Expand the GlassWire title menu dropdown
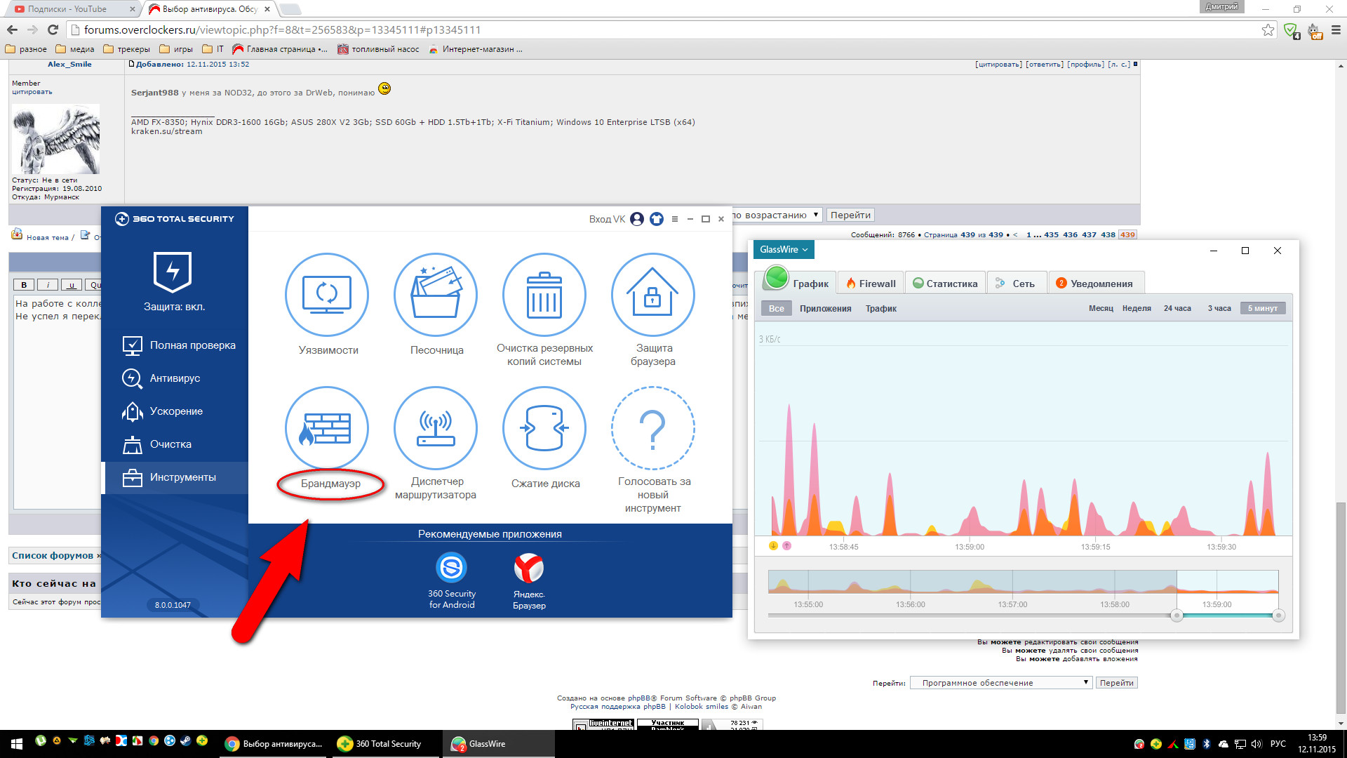Screen dimensions: 1347x758 (x=784, y=250)
